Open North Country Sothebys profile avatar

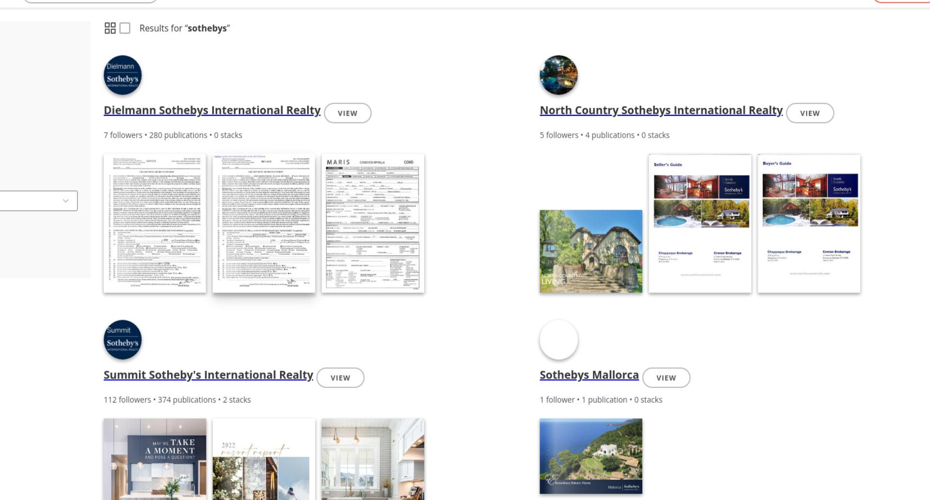[558, 75]
